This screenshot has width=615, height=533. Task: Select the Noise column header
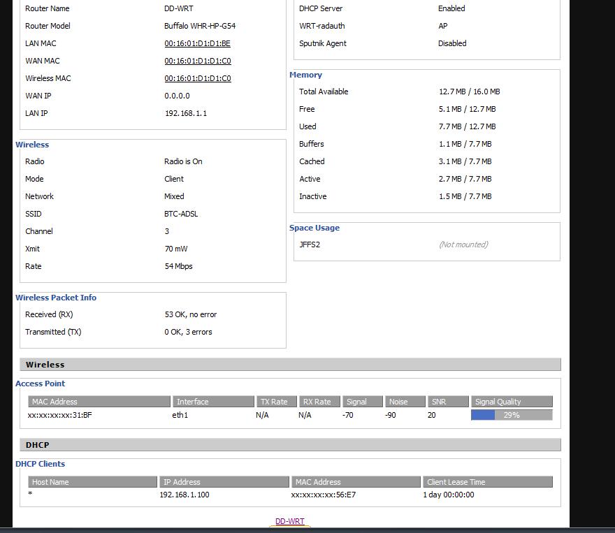point(405,402)
